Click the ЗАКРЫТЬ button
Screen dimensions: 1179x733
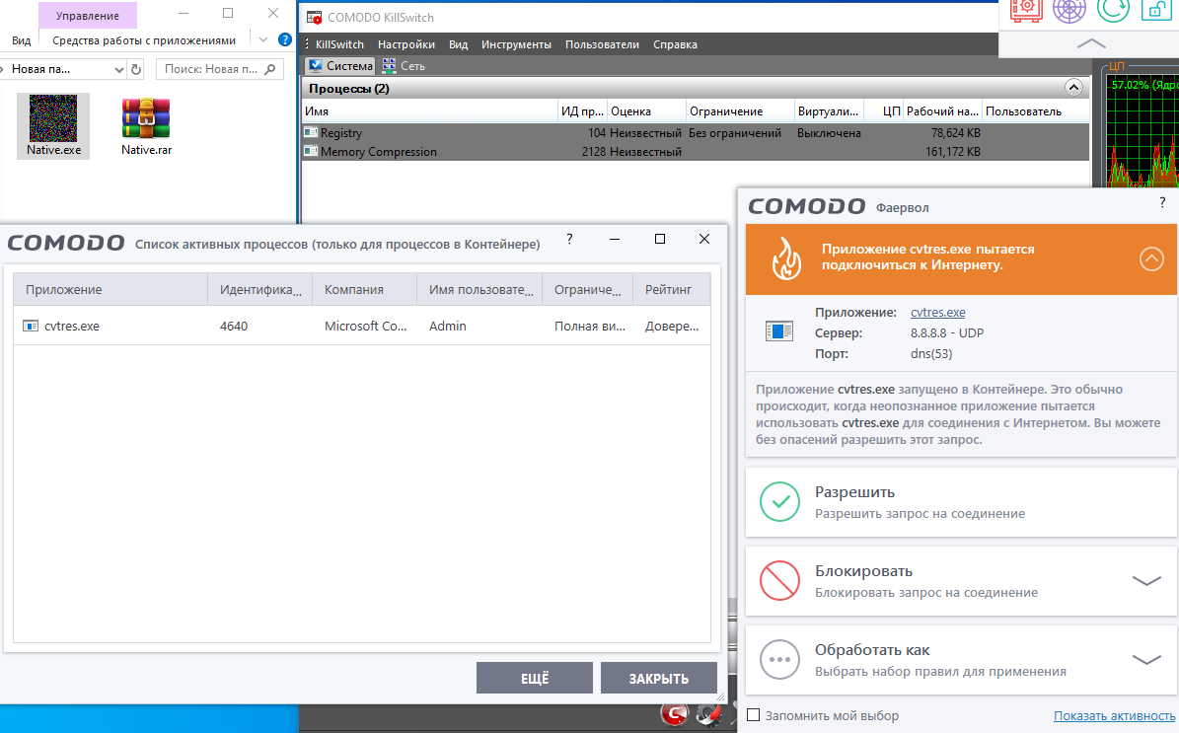point(659,678)
